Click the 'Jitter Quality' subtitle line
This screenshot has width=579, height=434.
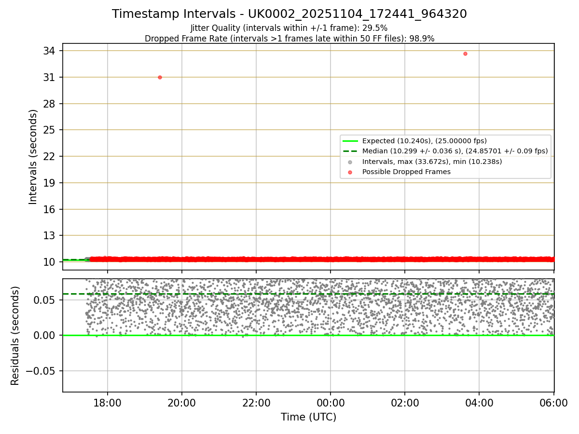(289, 28)
